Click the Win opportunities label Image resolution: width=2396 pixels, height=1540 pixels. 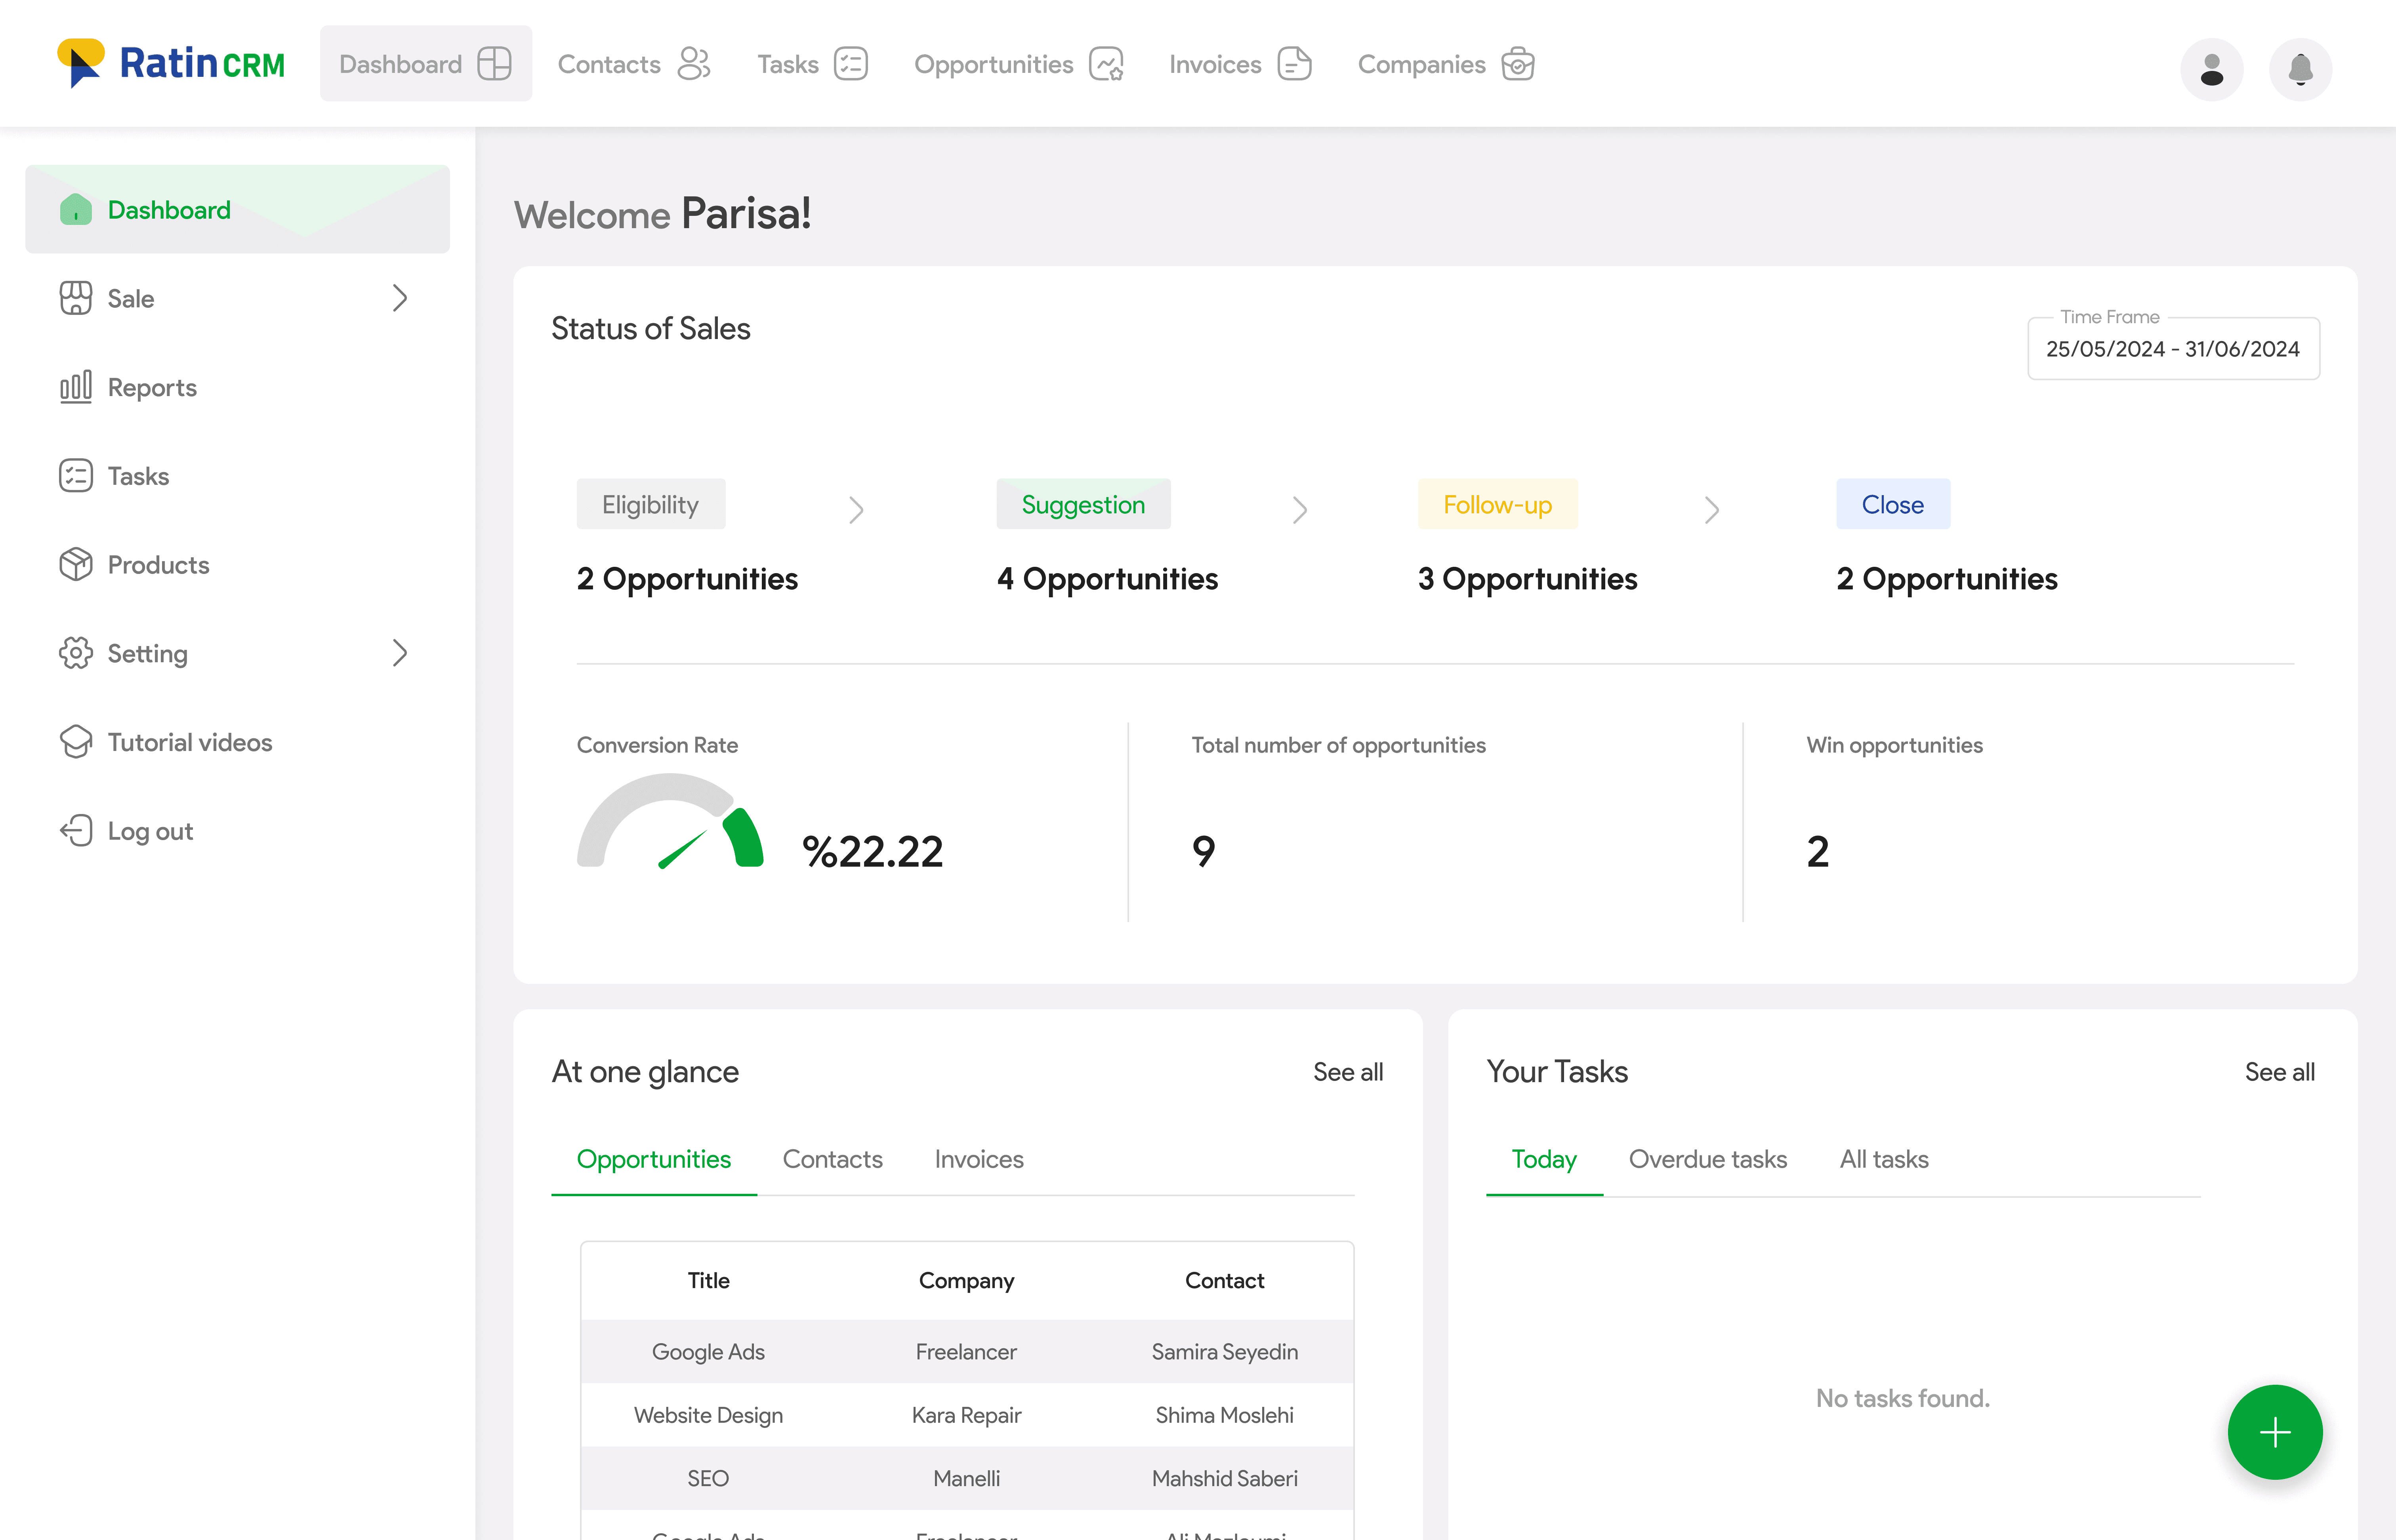(1894, 745)
